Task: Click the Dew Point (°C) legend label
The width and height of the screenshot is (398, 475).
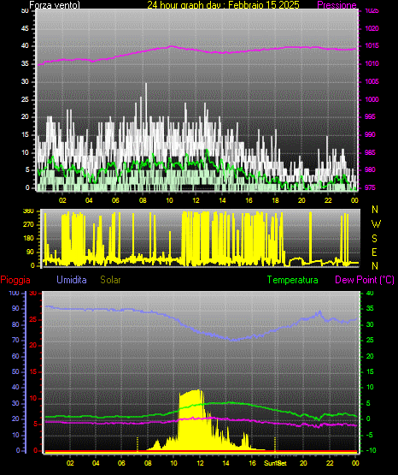Action: (365, 280)
